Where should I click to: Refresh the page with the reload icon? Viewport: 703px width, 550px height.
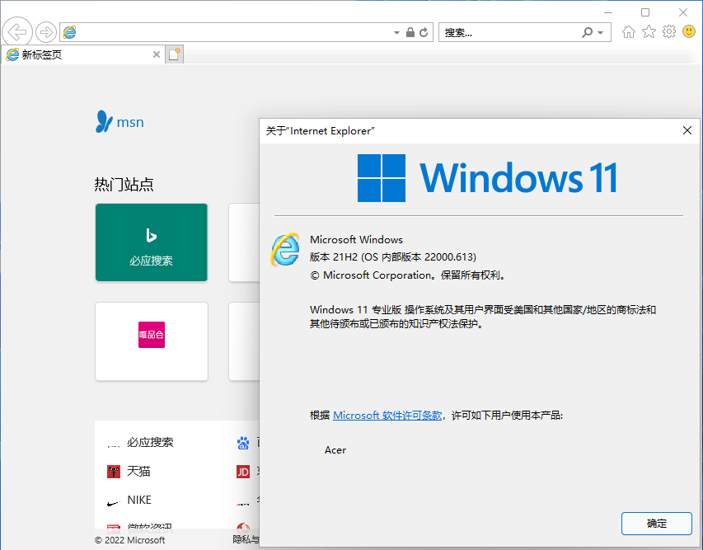pos(424,32)
